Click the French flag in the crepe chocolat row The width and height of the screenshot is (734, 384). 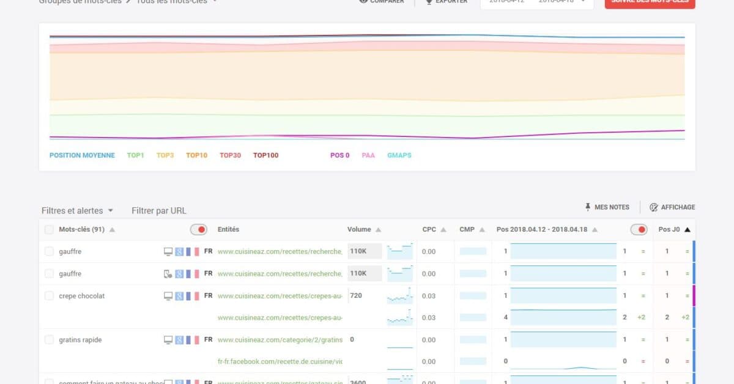tap(193, 296)
